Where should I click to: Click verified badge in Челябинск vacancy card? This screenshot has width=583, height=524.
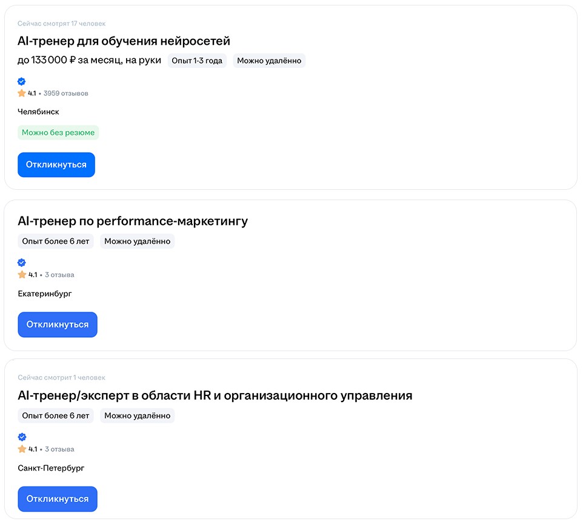22,81
